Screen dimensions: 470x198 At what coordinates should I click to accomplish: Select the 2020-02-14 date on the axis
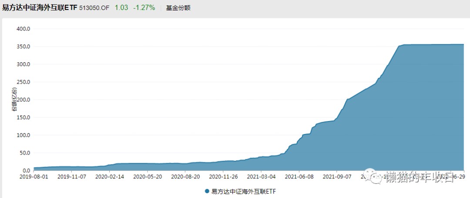[x=110, y=177]
